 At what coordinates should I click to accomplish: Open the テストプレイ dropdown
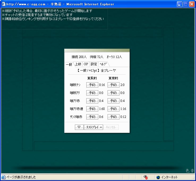point(93,127)
